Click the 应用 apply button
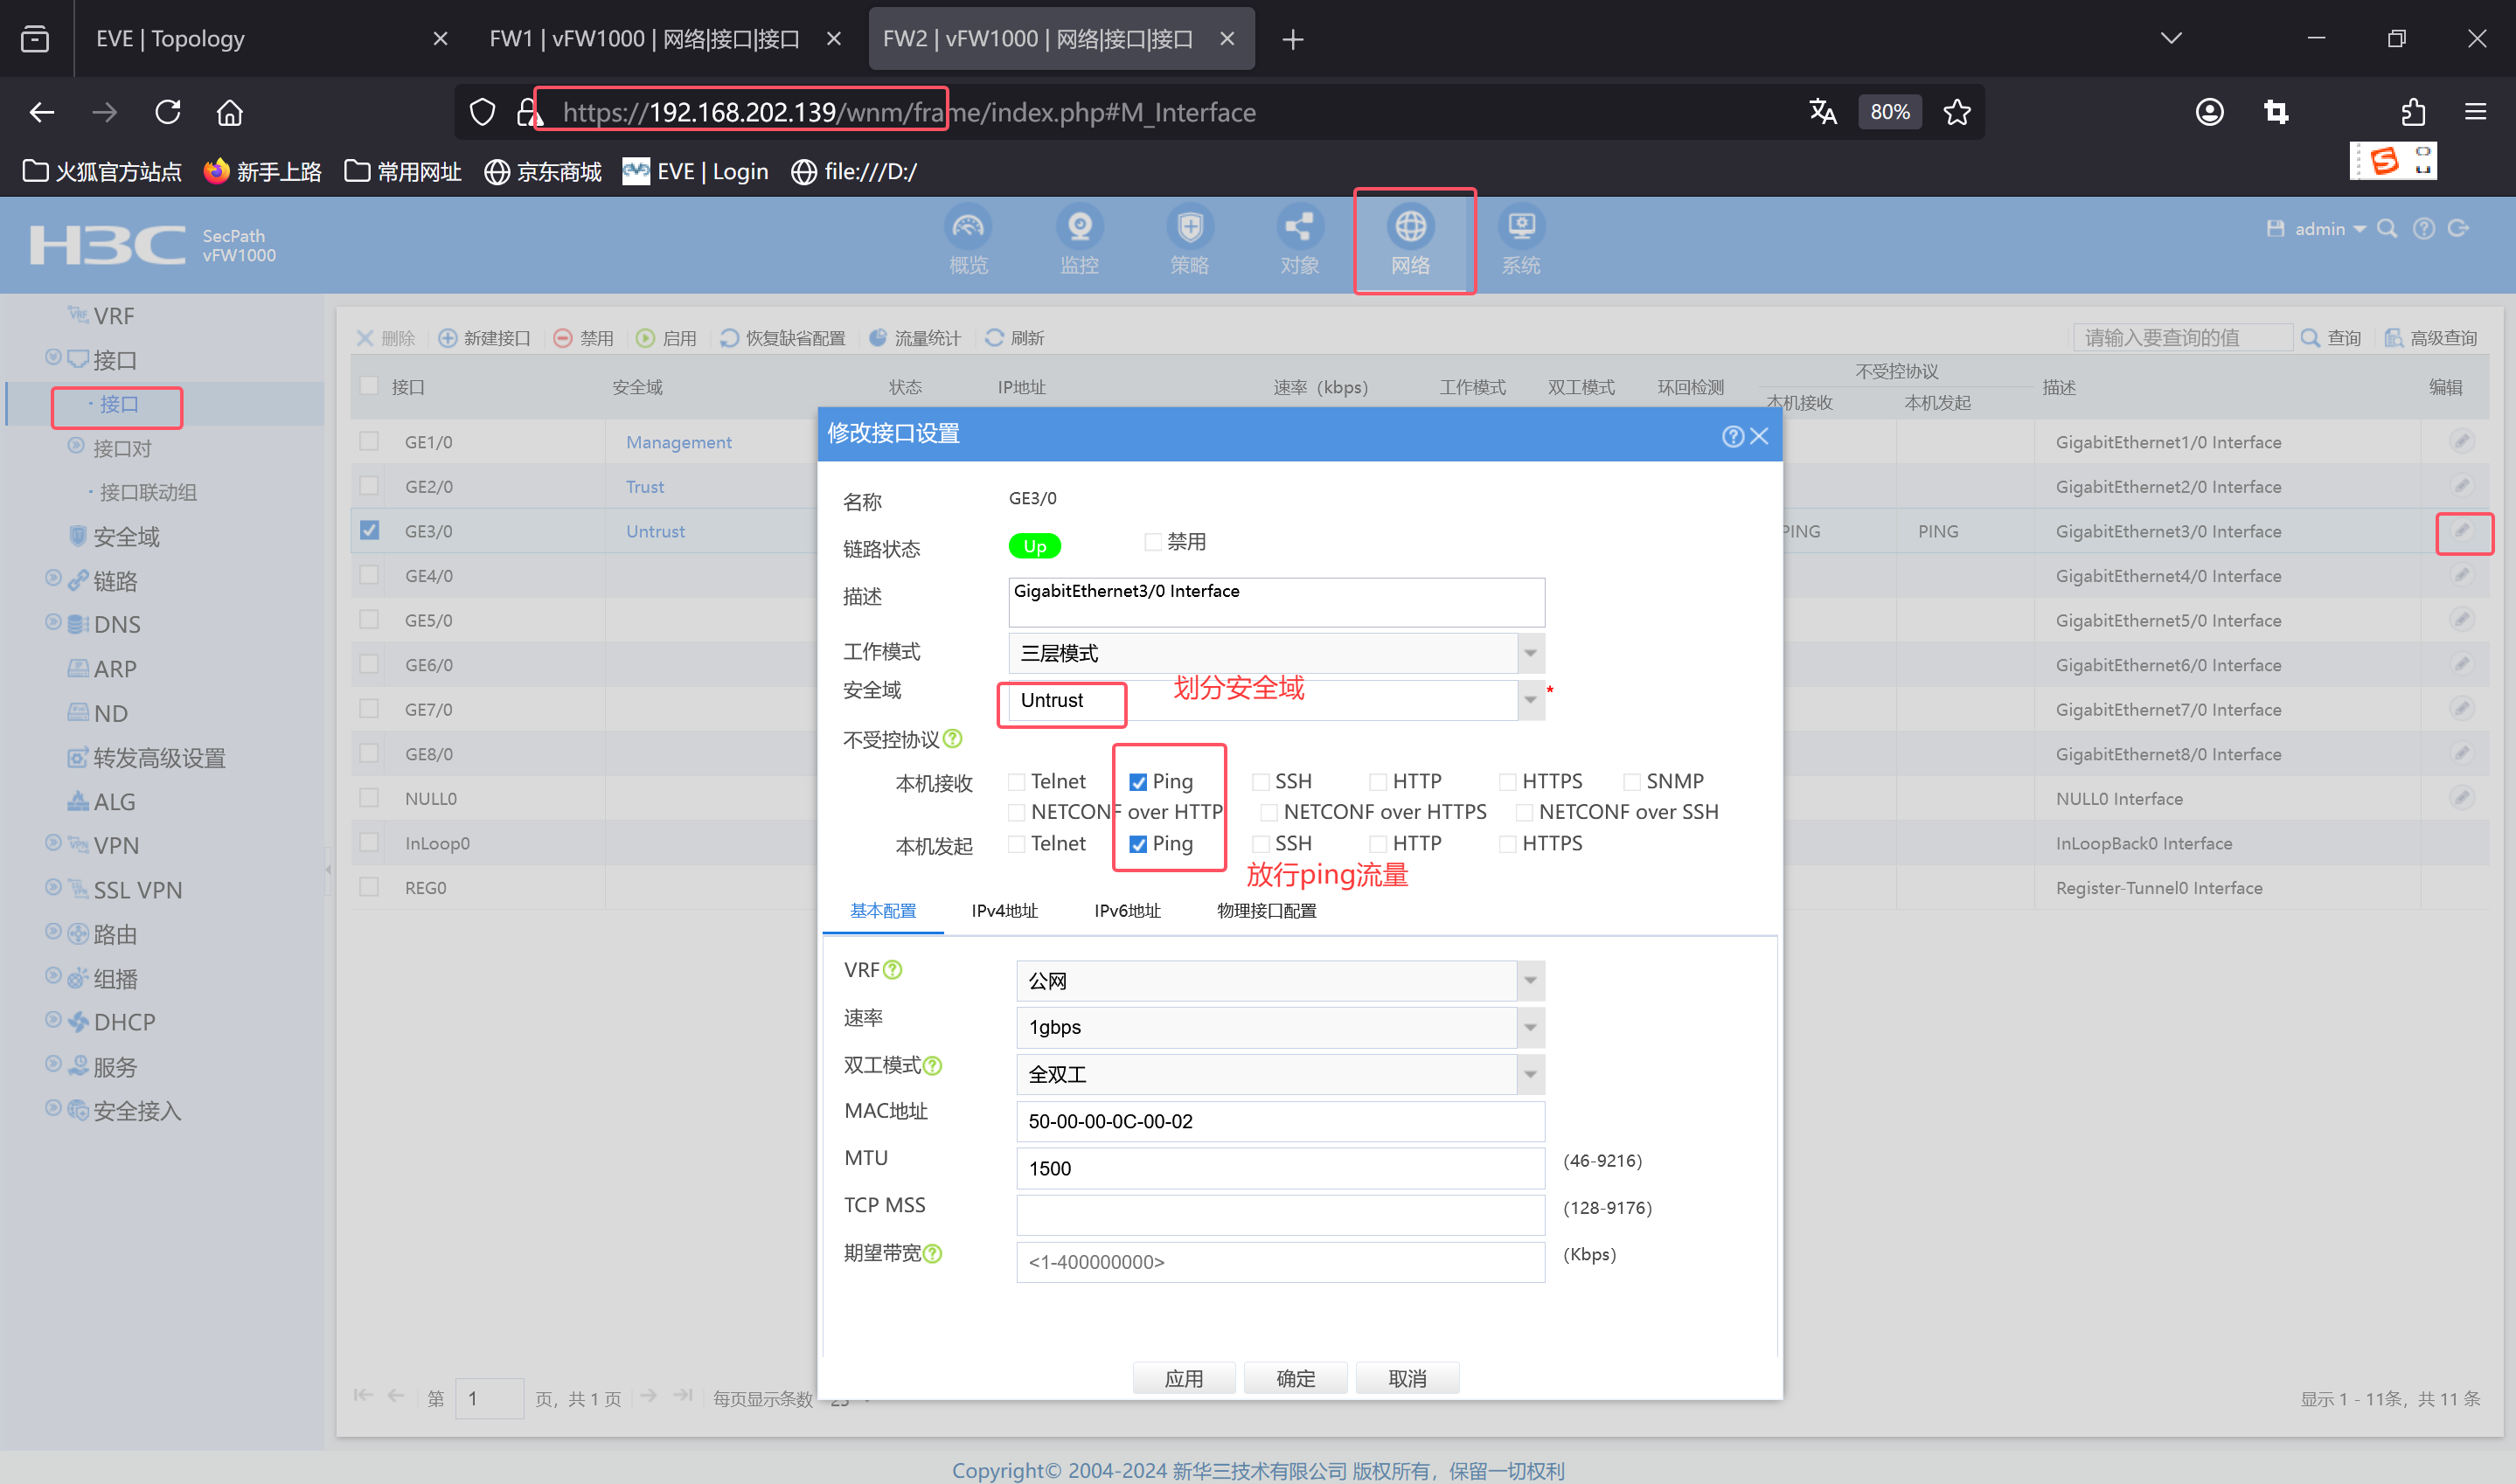This screenshot has height=1484, width=2516. point(1183,1378)
